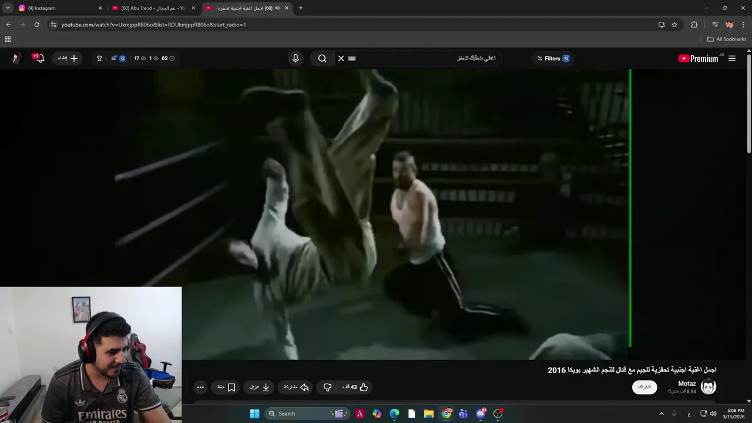Switch to the Abu Trend YouTube tab
The image size is (752, 423).
coord(153,8)
